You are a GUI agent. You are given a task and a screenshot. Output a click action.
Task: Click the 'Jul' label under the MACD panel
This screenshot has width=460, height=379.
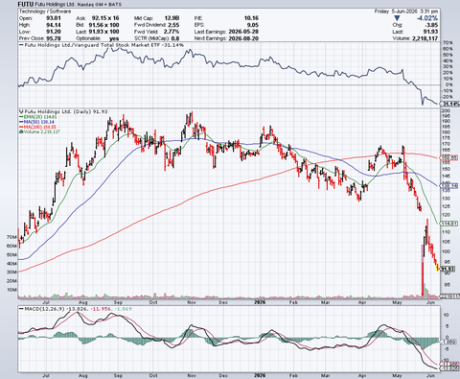coord(46,375)
